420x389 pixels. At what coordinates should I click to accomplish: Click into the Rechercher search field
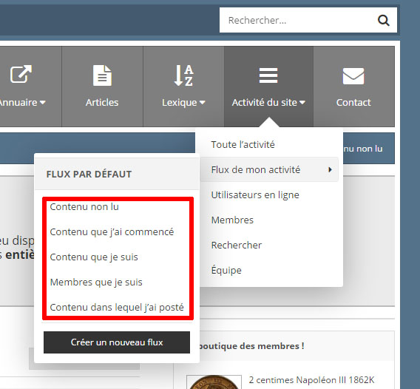pyautogui.click(x=297, y=20)
